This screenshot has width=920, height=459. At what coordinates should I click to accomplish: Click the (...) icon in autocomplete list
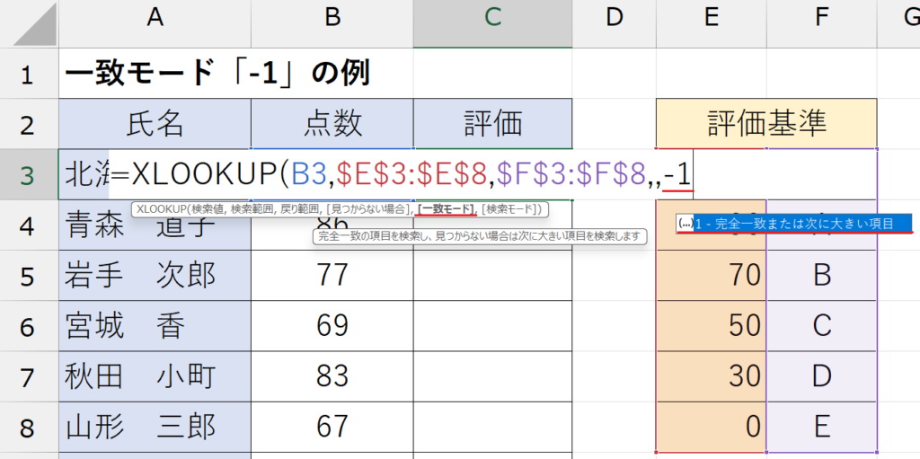(685, 223)
